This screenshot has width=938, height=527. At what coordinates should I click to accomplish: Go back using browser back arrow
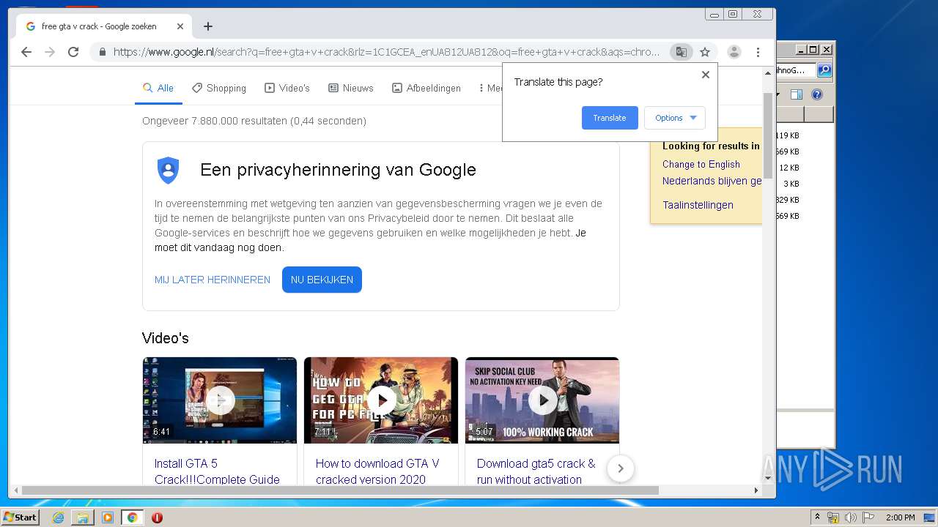26,52
